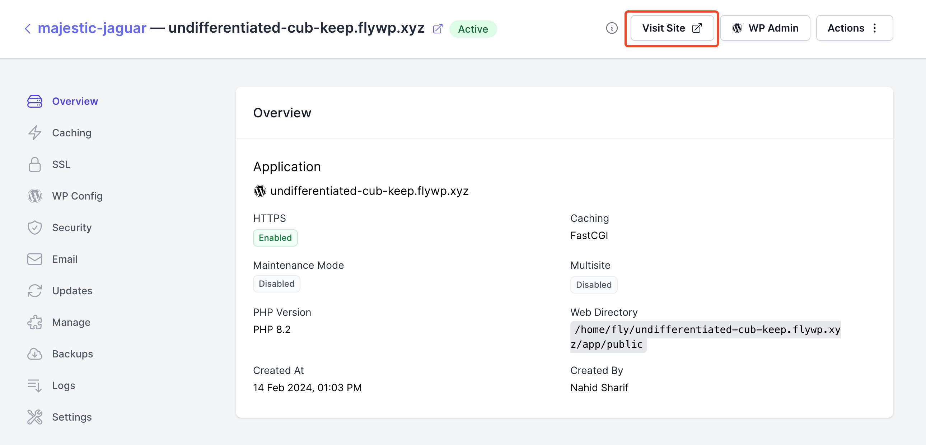The image size is (926, 445).
Task: Click the FastCGI caching value
Action: [x=589, y=236]
